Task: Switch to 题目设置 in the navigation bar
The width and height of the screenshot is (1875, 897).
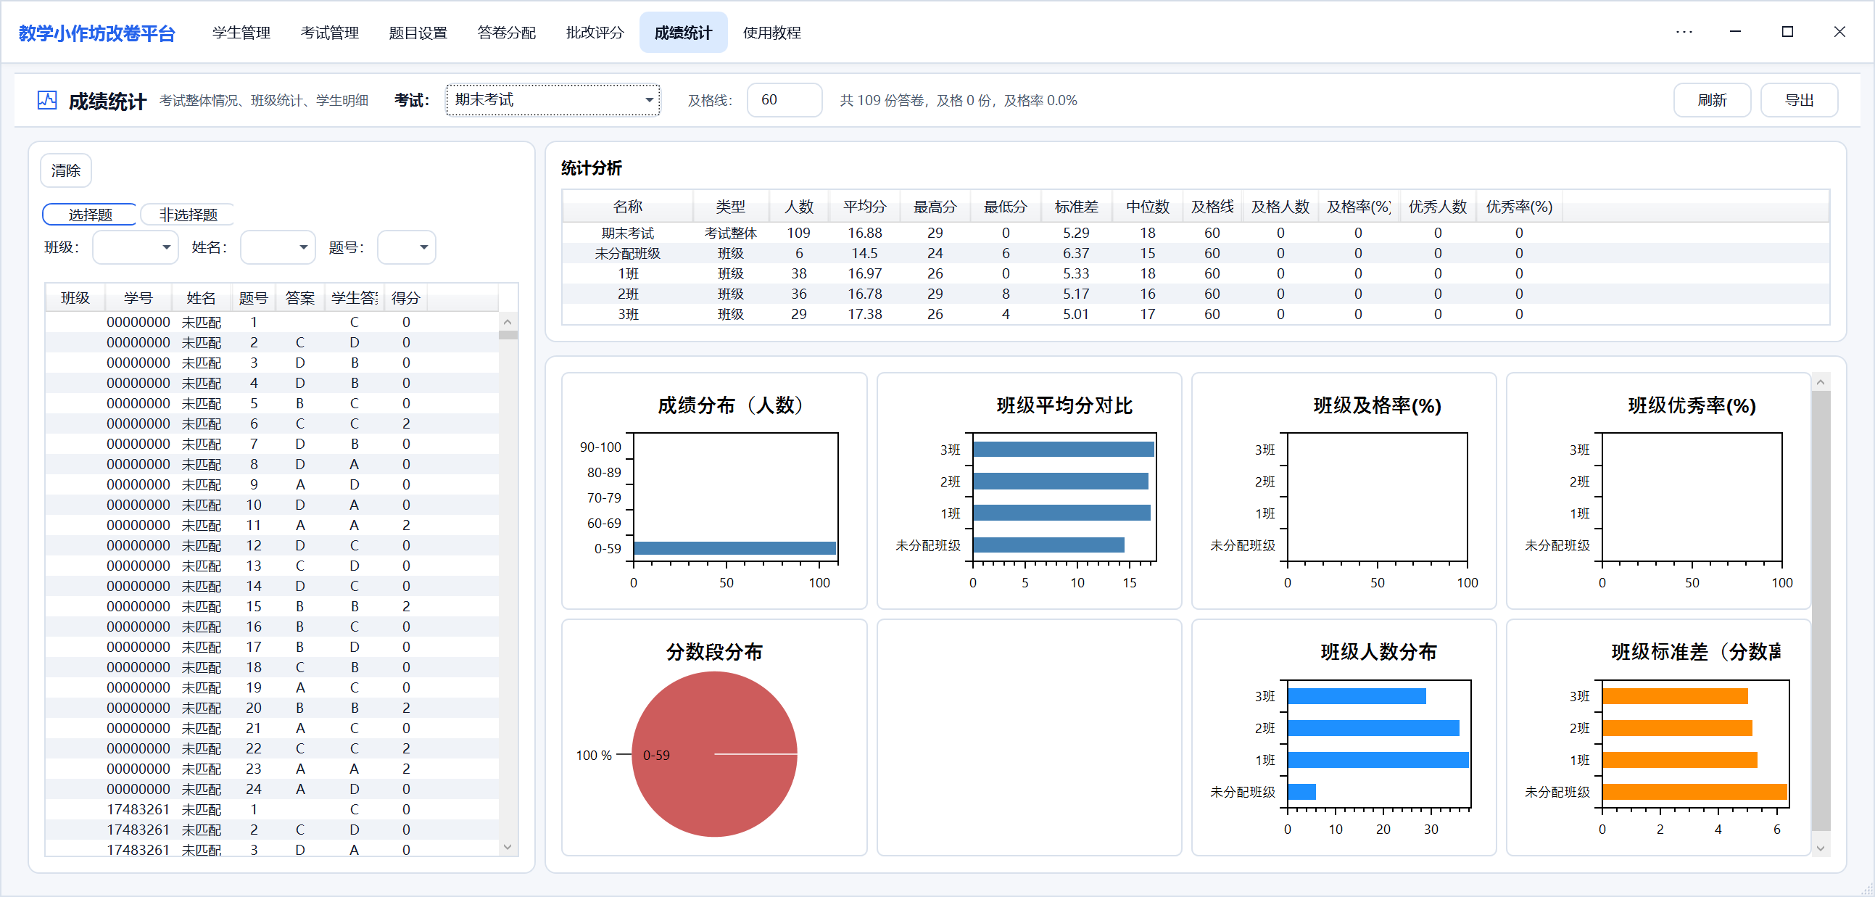Action: point(418,32)
